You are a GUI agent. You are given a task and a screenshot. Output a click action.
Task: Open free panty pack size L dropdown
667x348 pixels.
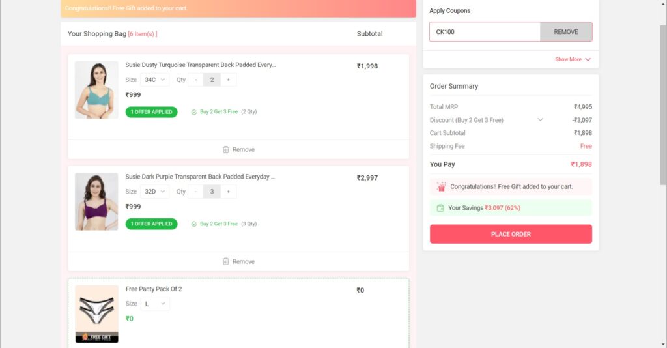154,304
